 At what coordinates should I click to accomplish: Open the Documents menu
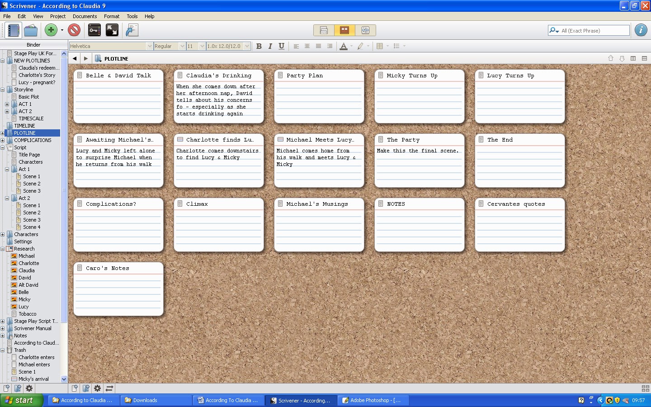[x=85, y=16]
